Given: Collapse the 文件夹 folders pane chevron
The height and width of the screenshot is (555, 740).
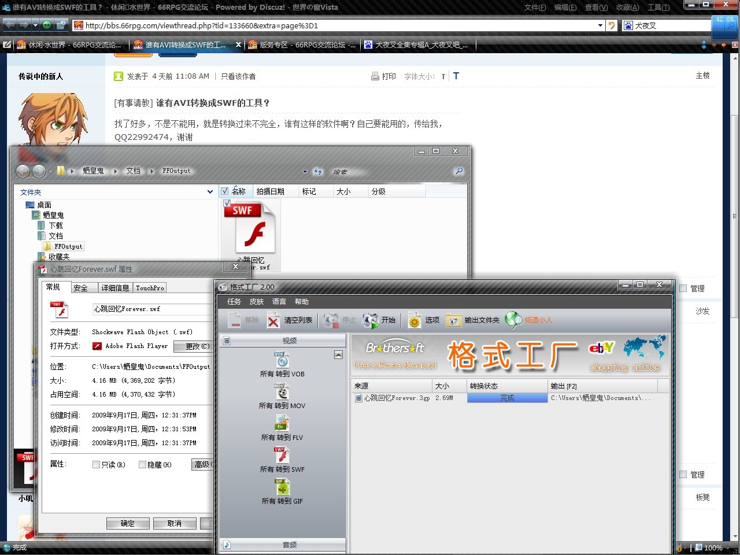Looking at the screenshot, I should (x=210, y=192).
